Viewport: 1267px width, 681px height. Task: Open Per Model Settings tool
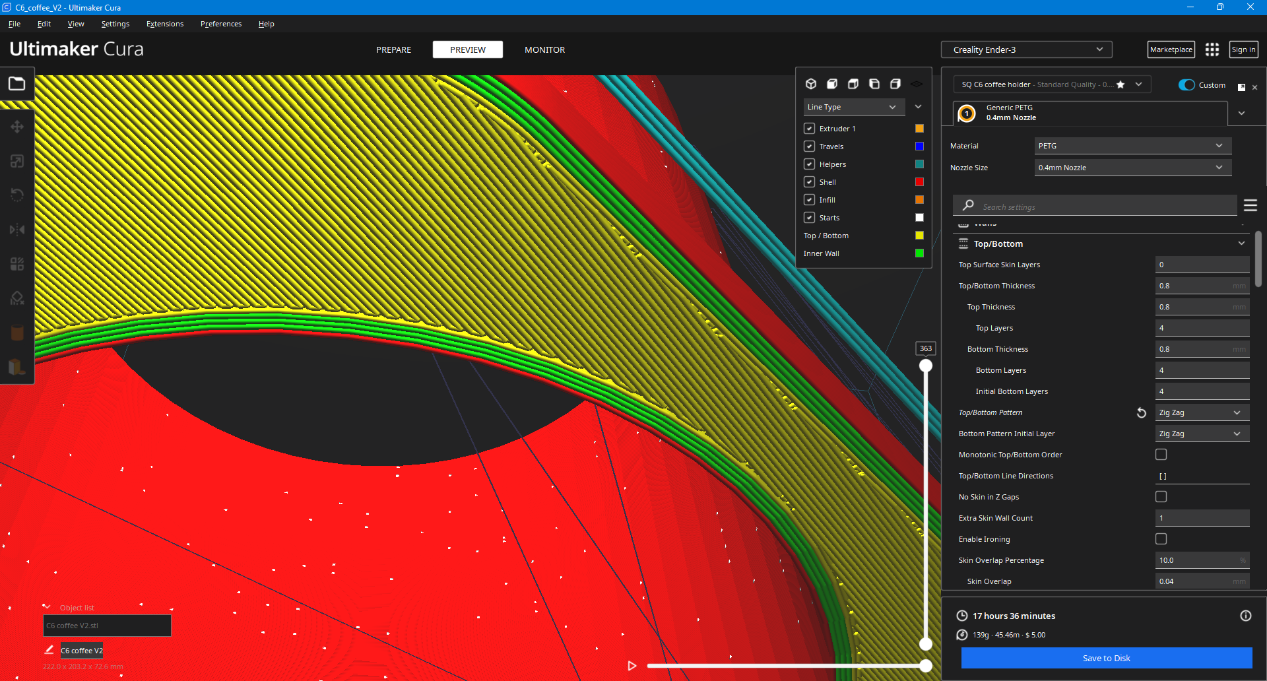17,264
